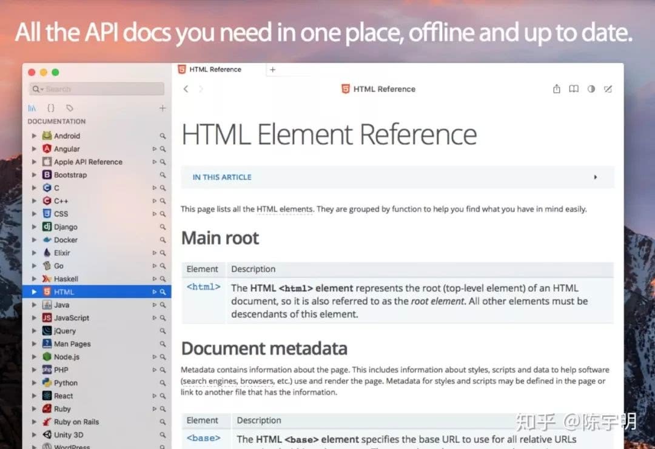The width and height of the screenshot is (655, 449).
Task: Expand the IN THIS ARTICLE section
Action: pyautogui.click(x=397, y=178)
